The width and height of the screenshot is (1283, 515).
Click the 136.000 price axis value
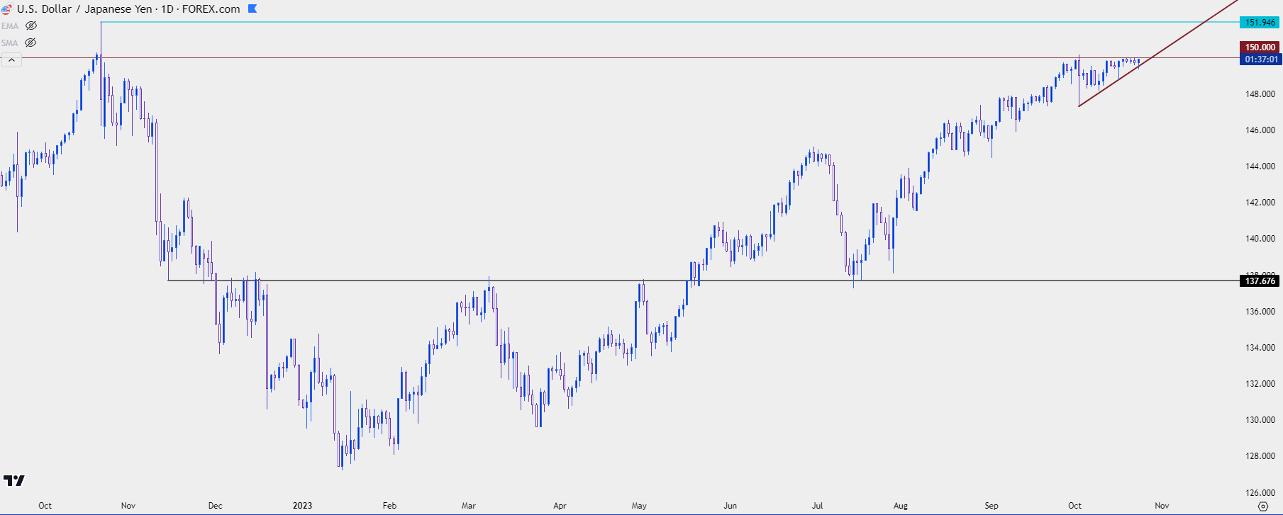tap(1260, 312)
